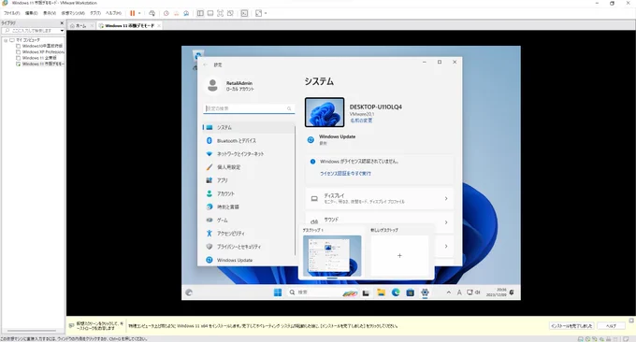The image size is (636, 342).
Task: Click the single window view toolbar icon
Action: 210,13
